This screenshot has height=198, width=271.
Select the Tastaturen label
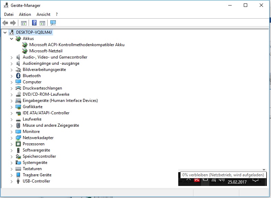[x=32, y=169]
